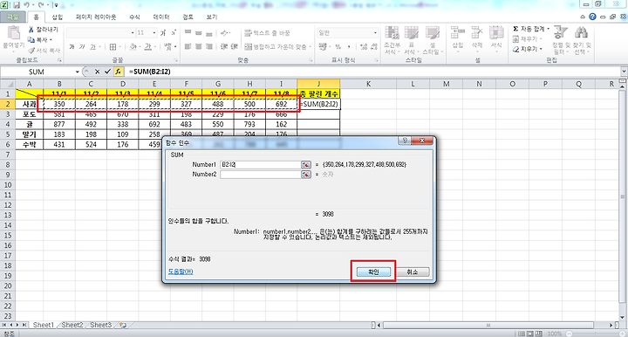The image size is (628, 337).
Task: Click the 확인 button in the function dialog
Action: click(373, 272)
